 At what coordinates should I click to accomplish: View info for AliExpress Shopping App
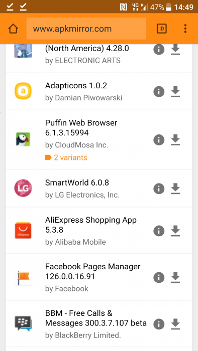[159, 231]
